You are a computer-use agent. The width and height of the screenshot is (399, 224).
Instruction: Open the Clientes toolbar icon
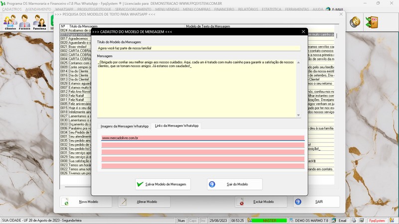10,22
